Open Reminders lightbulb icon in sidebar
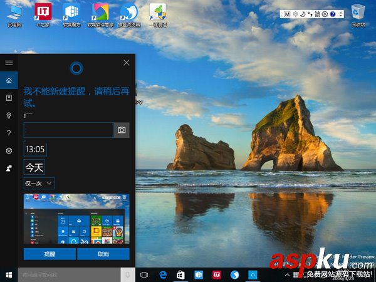The width and height of the screenshot is (376, 282). 9,115
